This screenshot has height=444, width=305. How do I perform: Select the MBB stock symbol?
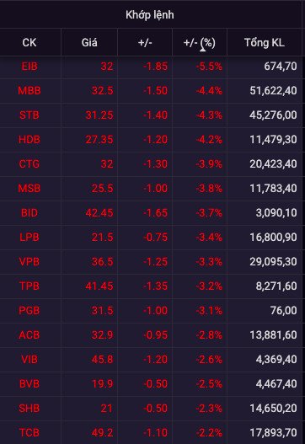click(x=29, y=91)
